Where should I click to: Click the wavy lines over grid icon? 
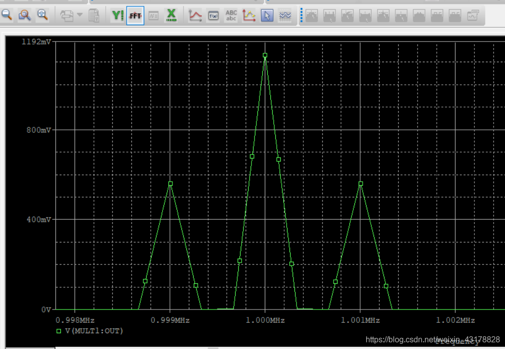285,15
